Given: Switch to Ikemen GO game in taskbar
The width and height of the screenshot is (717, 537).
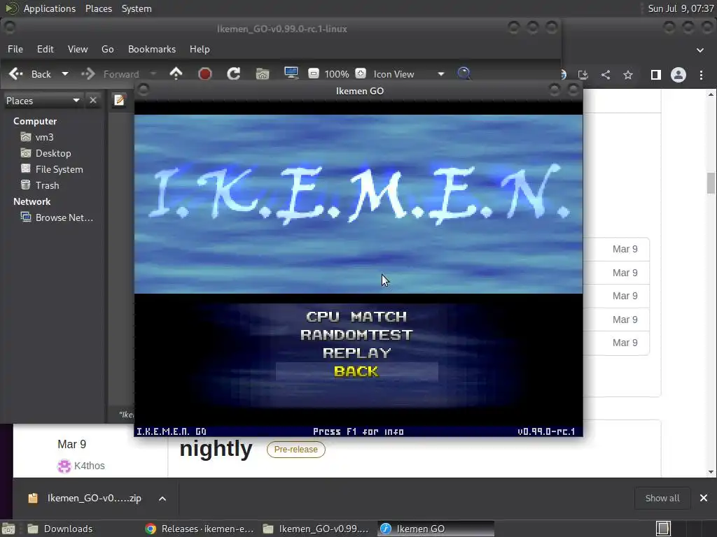Looking at the screenshot, I should tap(436, 529).
